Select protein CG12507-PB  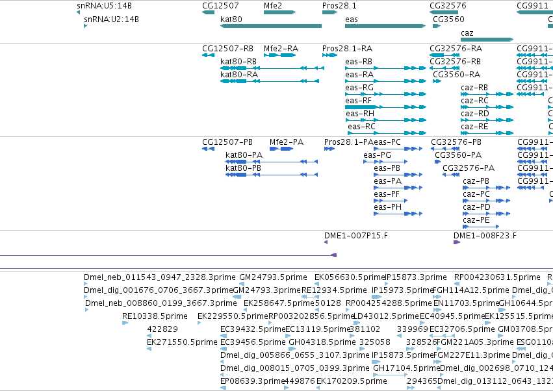[227, 142]
